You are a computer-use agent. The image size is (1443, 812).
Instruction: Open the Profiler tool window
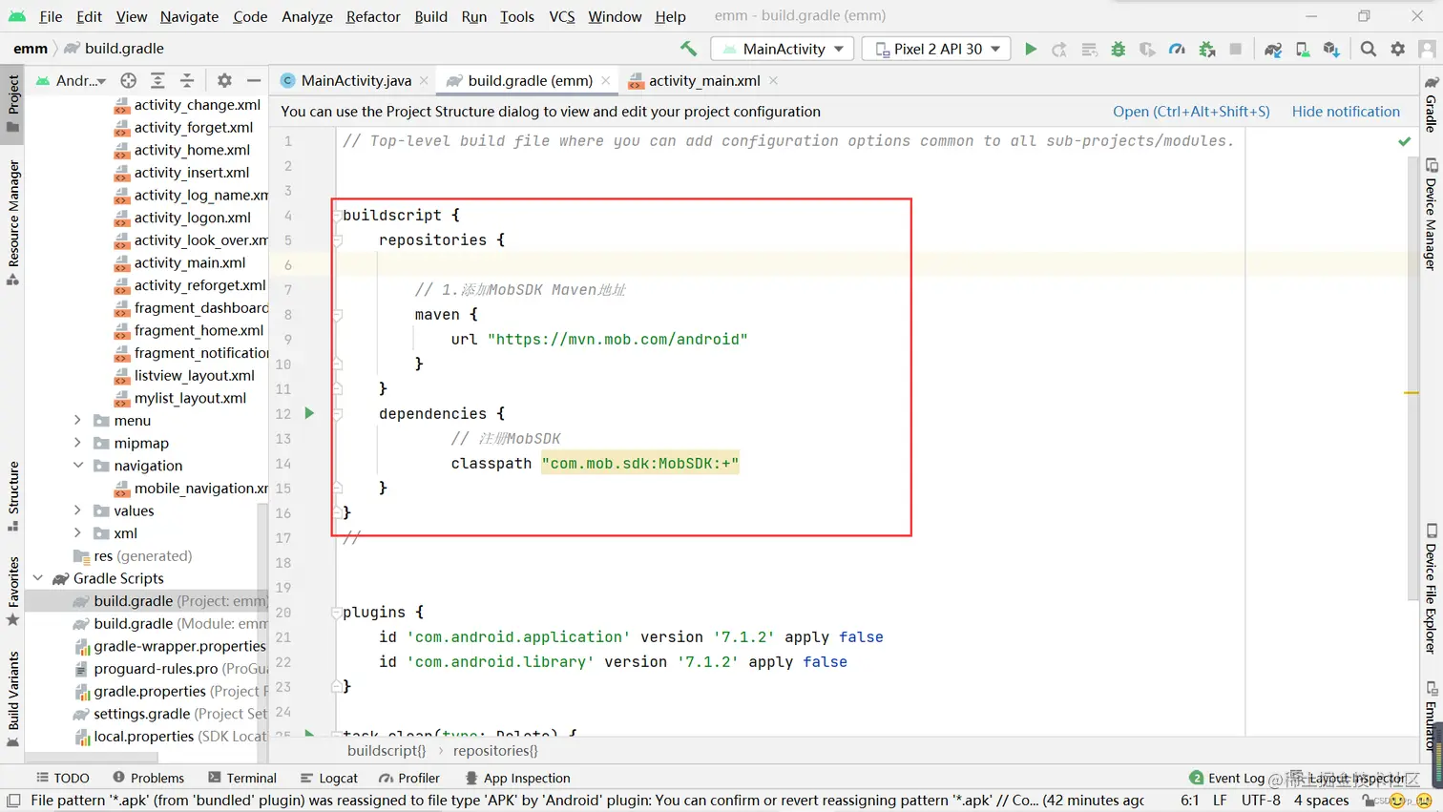click(x=409, y=779)
